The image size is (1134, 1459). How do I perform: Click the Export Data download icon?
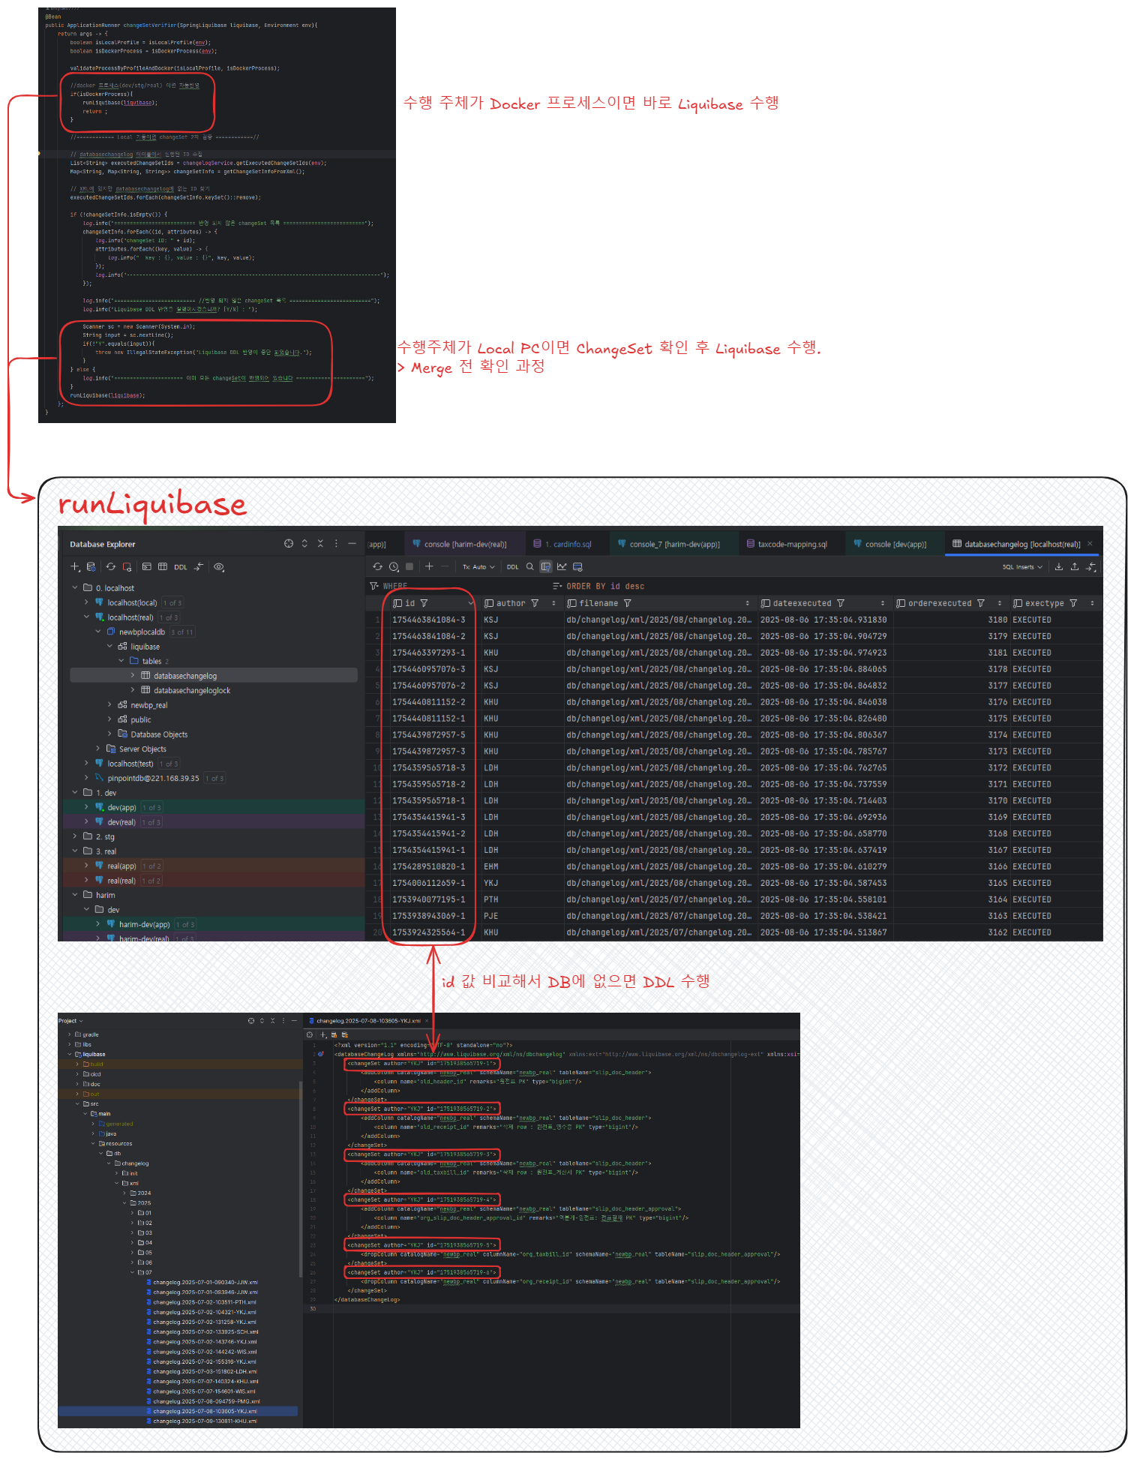(x=1059, y=567)
